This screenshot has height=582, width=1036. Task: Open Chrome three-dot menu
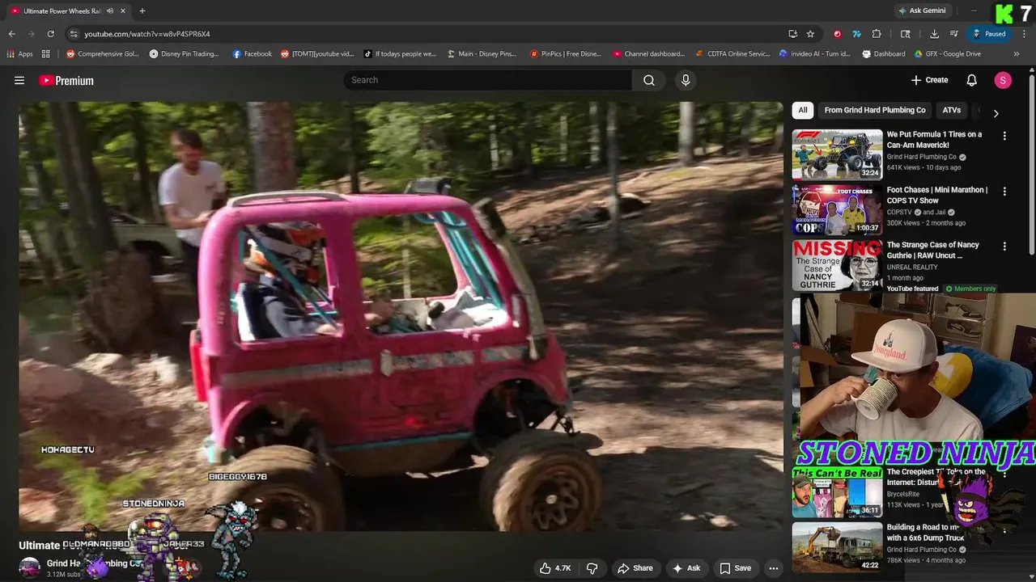tap(1023, 34)
